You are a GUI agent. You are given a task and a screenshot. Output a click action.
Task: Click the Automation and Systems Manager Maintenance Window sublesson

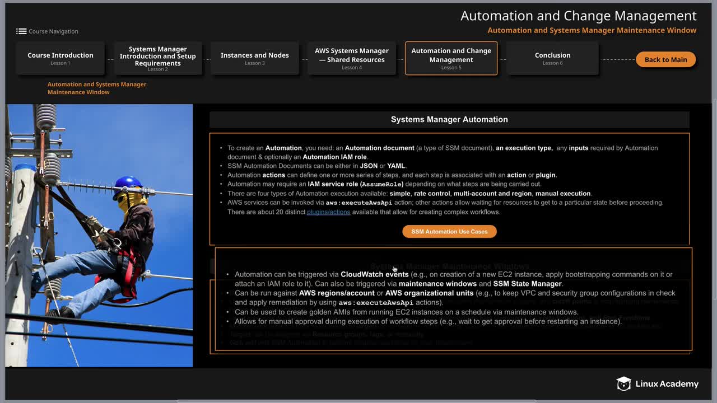click(x=97, y=88)
